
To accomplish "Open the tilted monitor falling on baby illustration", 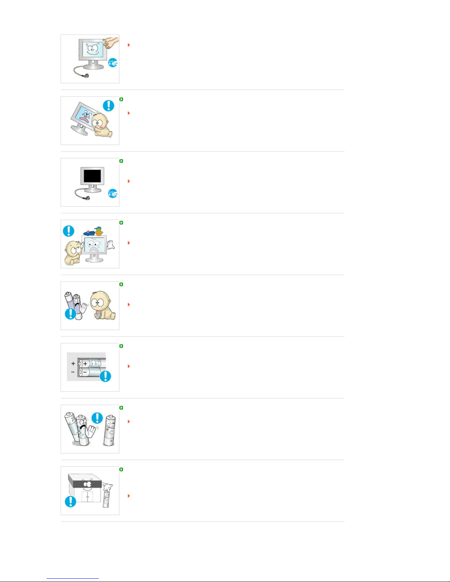I will [90, 120].
